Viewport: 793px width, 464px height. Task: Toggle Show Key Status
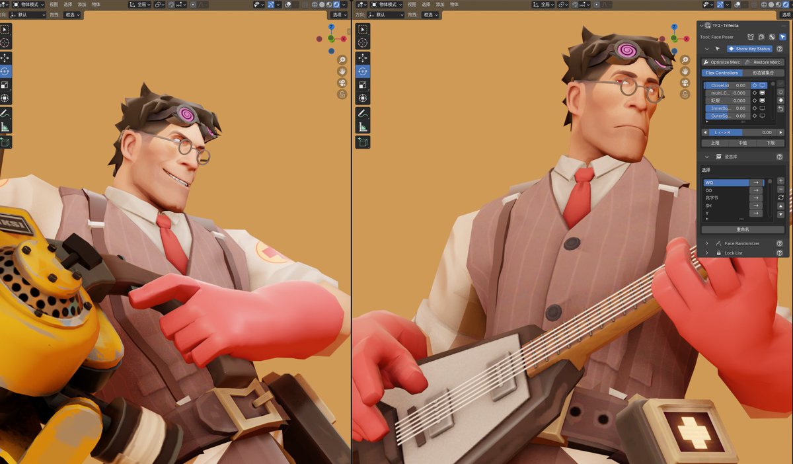[749, 49]
